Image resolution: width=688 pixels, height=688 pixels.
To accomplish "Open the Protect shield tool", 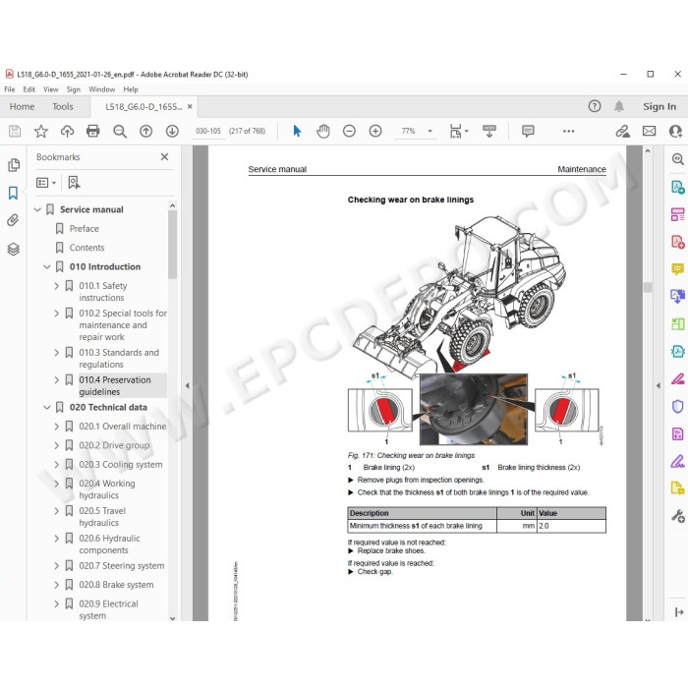I will [677, 406].
